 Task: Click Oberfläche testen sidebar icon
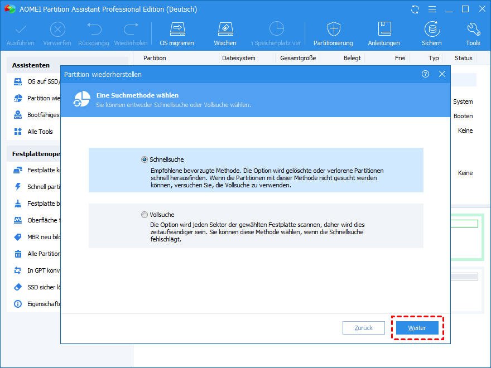pos(18,220)
